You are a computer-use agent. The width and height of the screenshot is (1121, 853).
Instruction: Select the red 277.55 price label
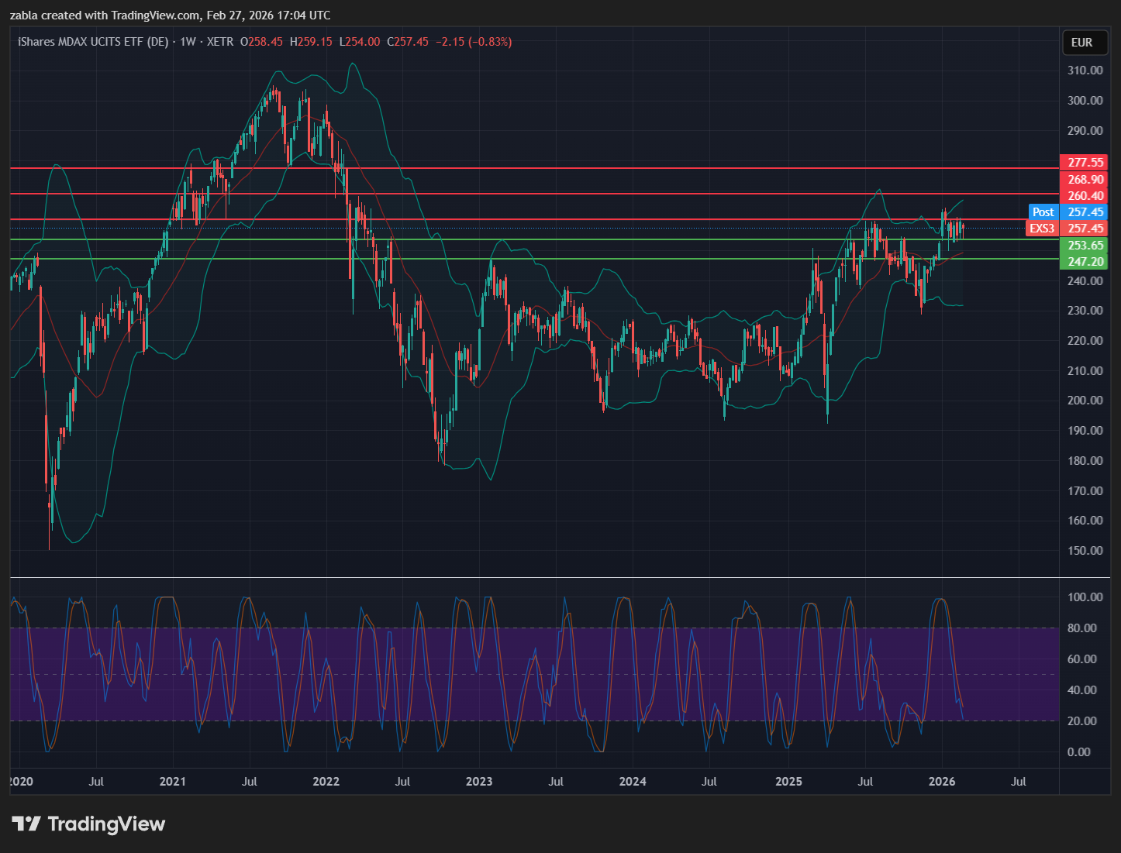click(x=1085, y=163)
